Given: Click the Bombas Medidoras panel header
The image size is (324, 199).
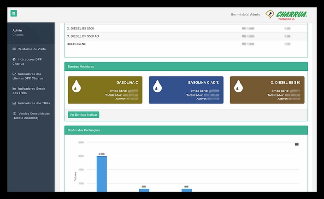Looking at the screenshot, I should (186, 67).
